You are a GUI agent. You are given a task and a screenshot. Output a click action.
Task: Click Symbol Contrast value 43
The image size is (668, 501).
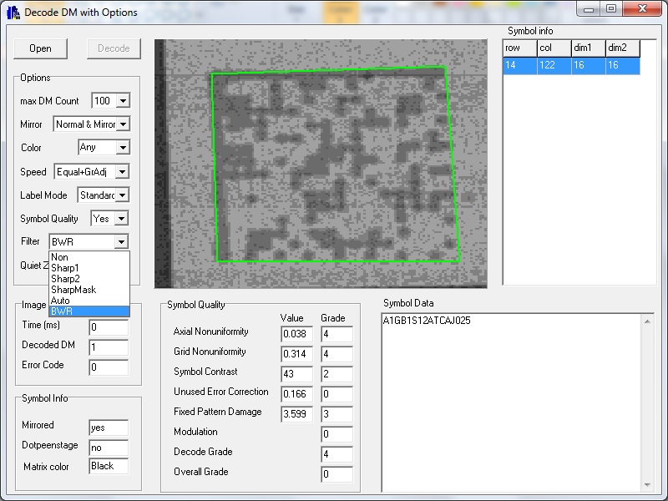click(297, 374)
